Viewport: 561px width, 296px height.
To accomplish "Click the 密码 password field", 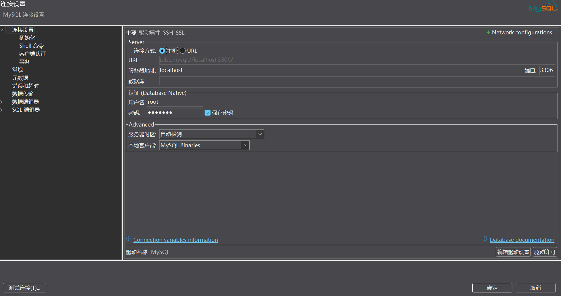I will pyautogui.click(x=175, y=113).
